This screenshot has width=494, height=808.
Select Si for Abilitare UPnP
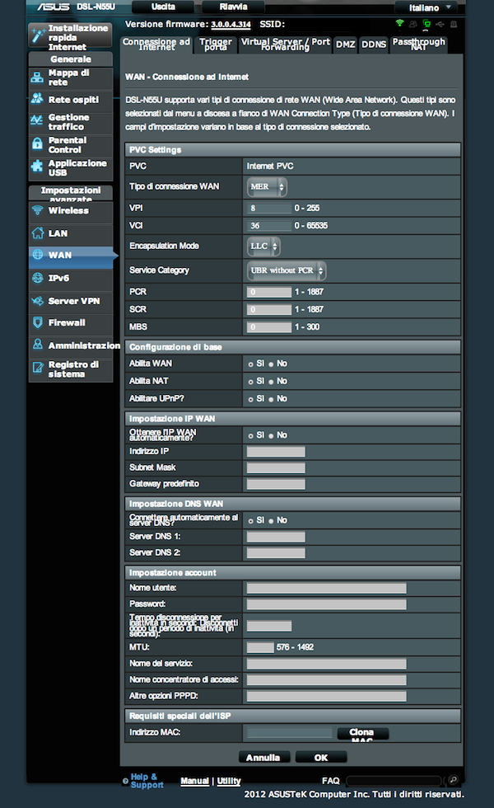pos(250,399)
